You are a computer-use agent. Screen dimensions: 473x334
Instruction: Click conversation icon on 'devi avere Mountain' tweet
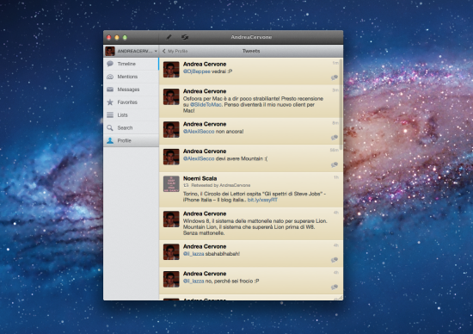[335, 165]
